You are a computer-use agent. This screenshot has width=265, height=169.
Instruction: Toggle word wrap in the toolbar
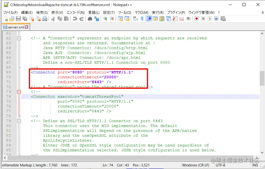pyautogui.click(x=135, y=19)
